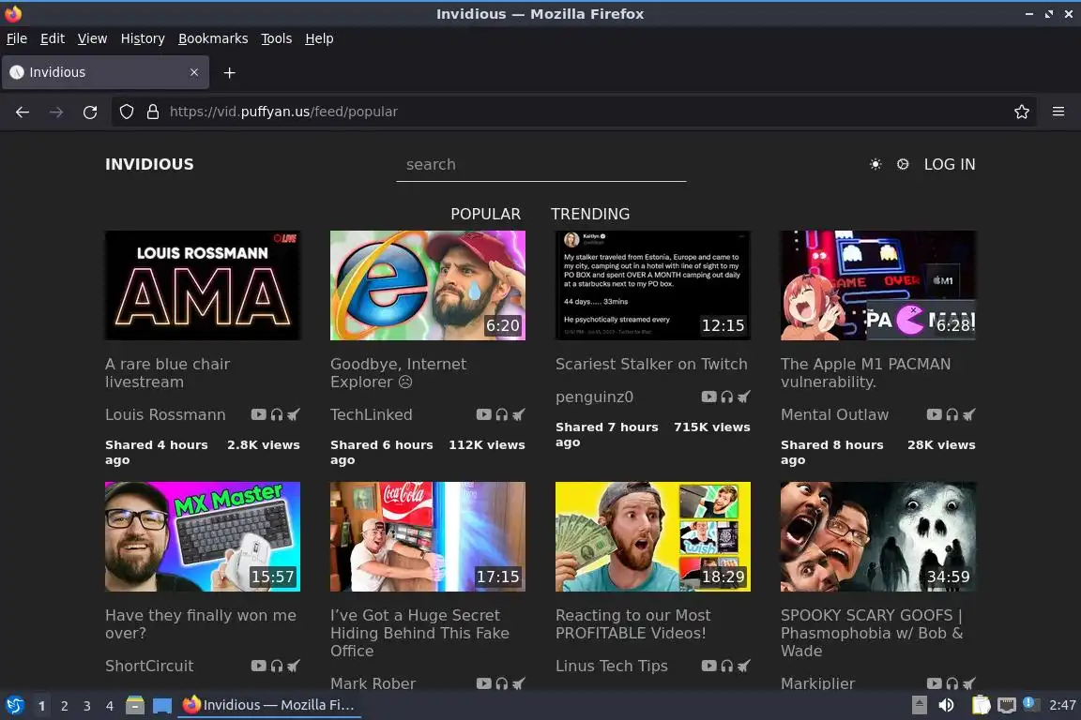Open Watch on YouTube icon on penguinz0 row
The height and width of the screenshot is (720, 1081).
click(x=708, y=397)
